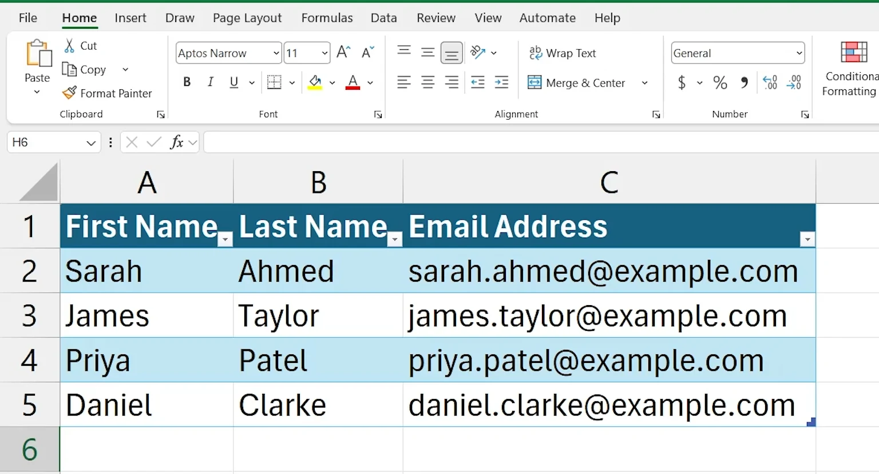Switch to the Page Layout tab
This screenshot has height=474, width=879.
[x=247, y=18]
